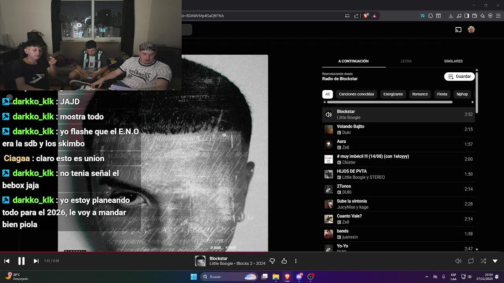The width and height of the screenshot is (504, 283).
Task: Open Brave VPN shield icon
Action: point(490,16)
